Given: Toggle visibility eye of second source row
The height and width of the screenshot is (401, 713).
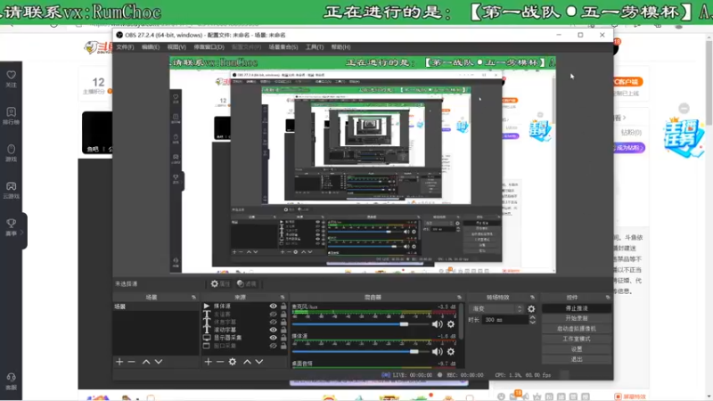Looking at the screenshot, I should point(273,315).
